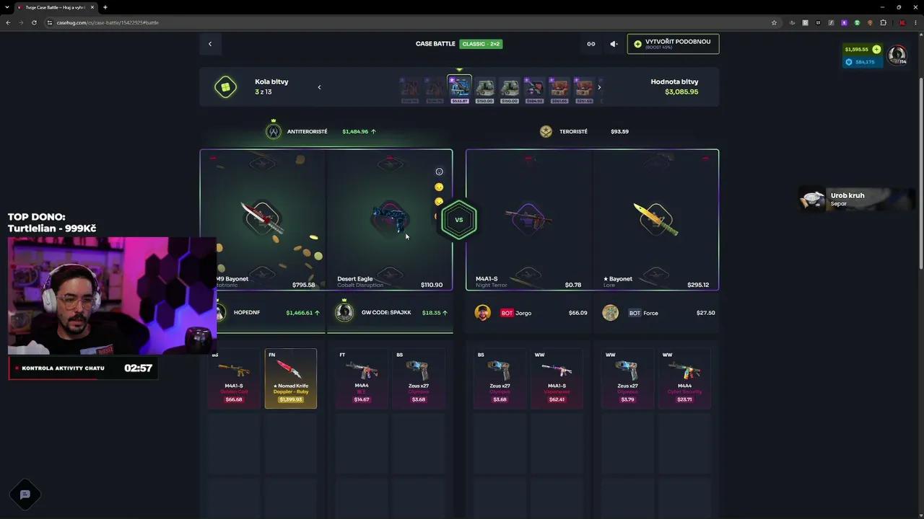Open a new browser tab
Viewport: 924px width, 519px height.
[x=105, y=7]
